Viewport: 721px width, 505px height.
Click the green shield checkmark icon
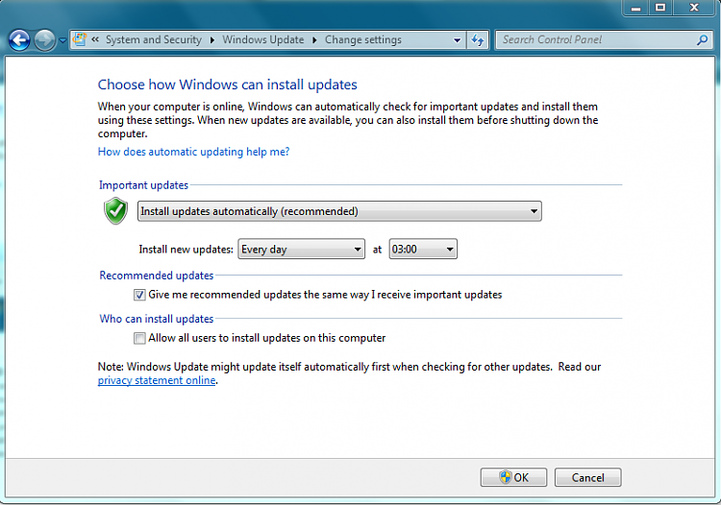(115, 210)
